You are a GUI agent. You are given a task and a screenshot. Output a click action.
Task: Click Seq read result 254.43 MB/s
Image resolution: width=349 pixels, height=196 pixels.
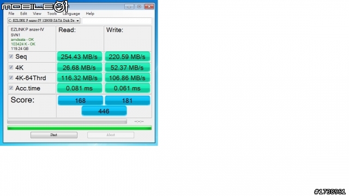click(80, 57)
